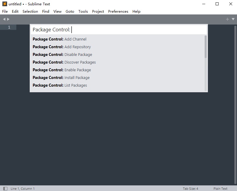Select Package Control: Add Repository
The image size is (237, 191).
[117, 47]
